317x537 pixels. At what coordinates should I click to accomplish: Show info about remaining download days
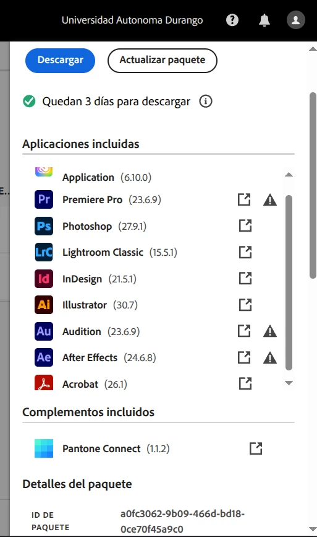[206, 102]
